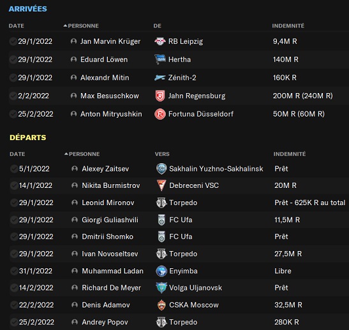Click the date 22/2/2022

click(x=36, y=305)
